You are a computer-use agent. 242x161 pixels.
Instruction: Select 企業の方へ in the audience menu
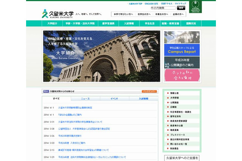[x=178, y=14]
